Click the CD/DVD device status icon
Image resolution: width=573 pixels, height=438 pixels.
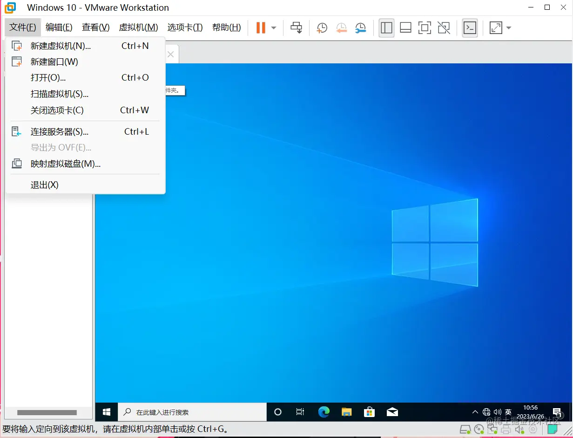(x=479, y=430)
